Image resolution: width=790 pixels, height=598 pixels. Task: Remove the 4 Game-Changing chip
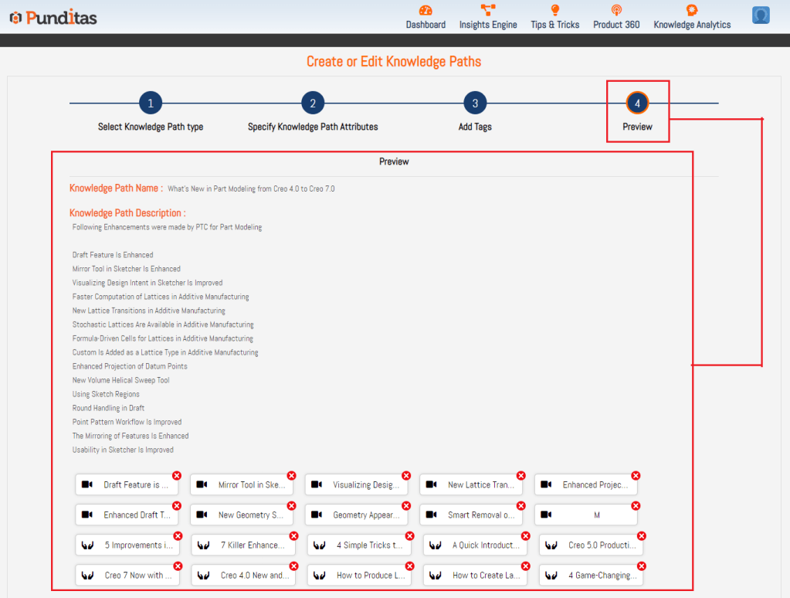pos(641,566)
